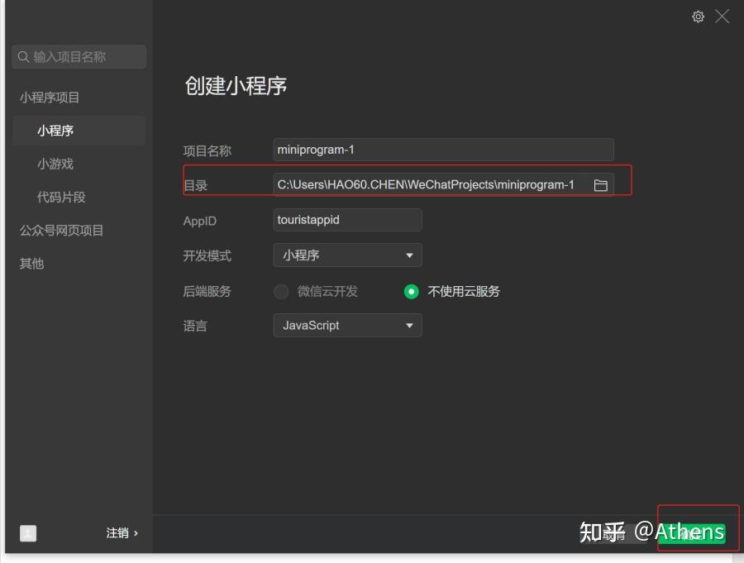Viewport: 744px width, 563px height.
Task: Click the 项目名称 label
Action: click(x=207, y=151)
